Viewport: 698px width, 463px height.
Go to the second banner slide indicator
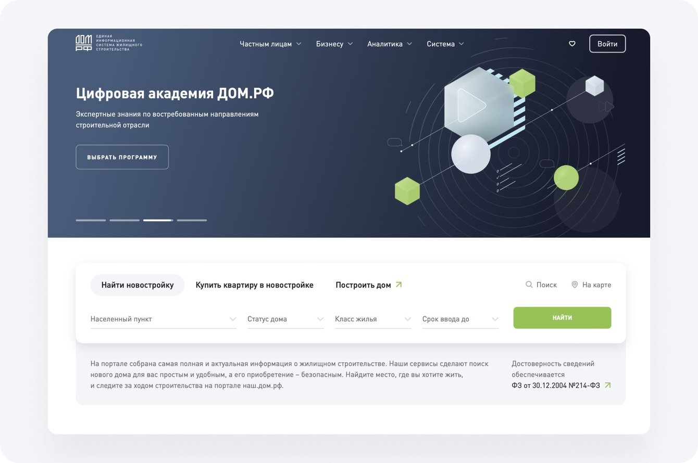(x=124, y=221)
